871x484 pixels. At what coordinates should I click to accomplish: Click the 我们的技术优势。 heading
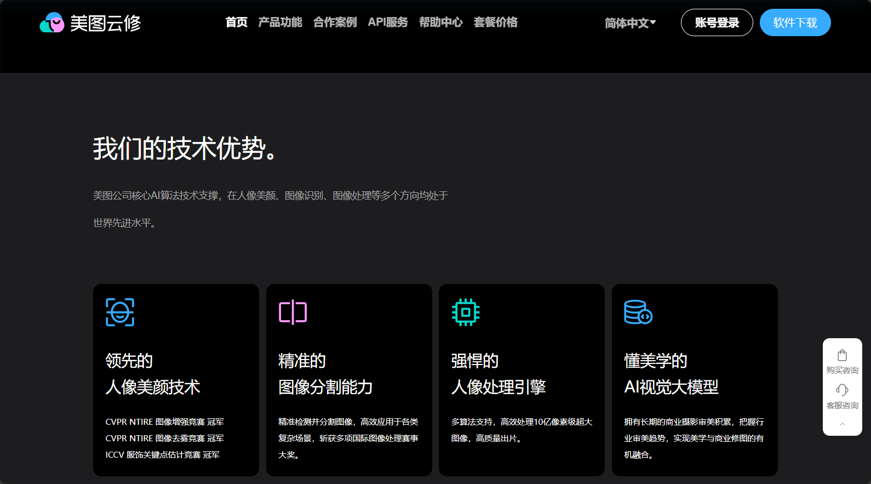point(186,148)
